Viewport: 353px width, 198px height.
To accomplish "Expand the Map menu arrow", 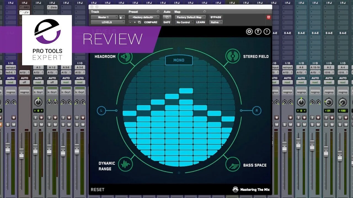I will point(205,12).
